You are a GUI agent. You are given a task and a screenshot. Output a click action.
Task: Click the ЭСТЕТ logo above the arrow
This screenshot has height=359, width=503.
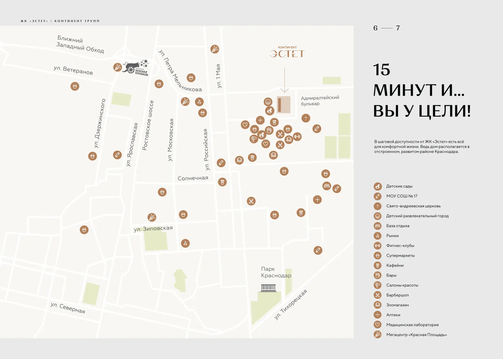287,52
